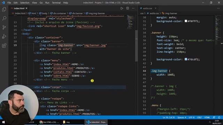223x125 pixels.
Task: Select the div.container breadcrumb item
Action: click(60, 13)
